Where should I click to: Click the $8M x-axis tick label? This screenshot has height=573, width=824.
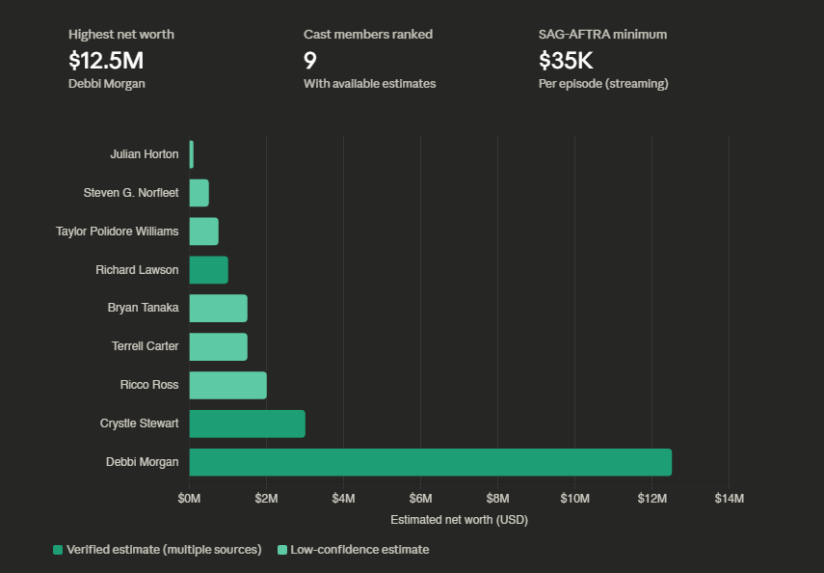point(497,499)
